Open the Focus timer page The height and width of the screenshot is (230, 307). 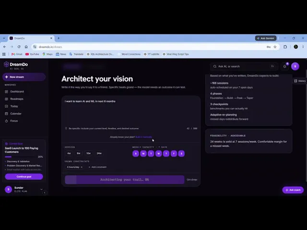click(x=12, y=121)
